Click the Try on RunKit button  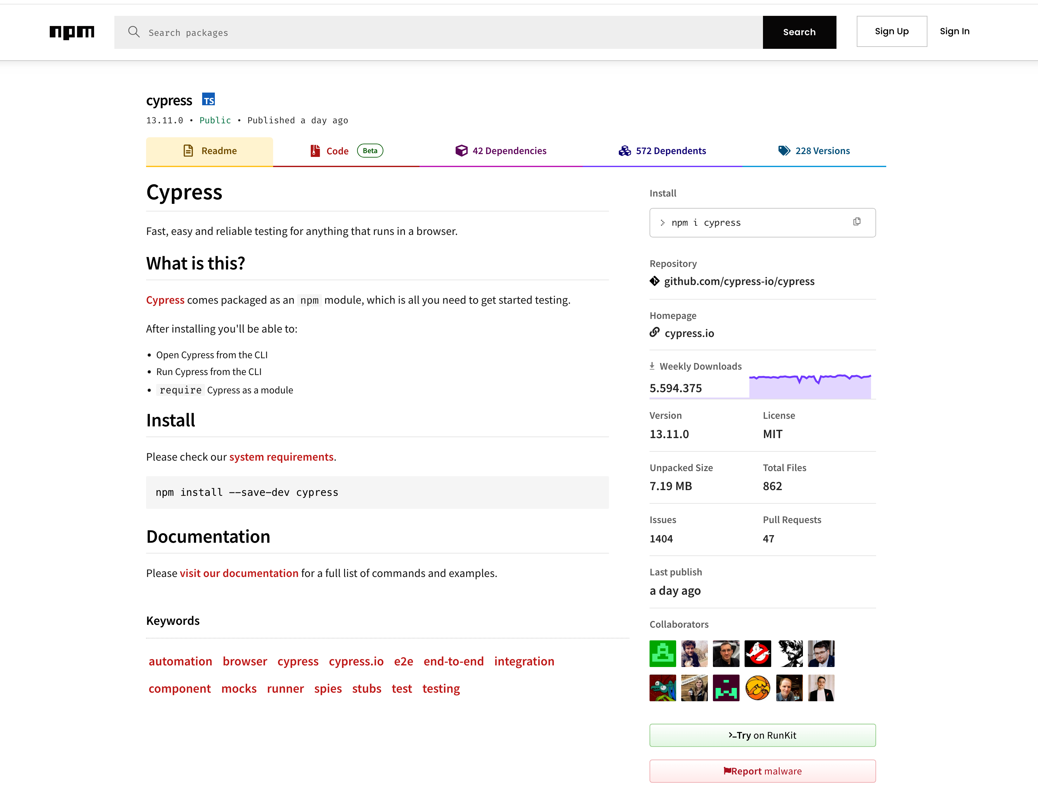click(x=762, y=735)
